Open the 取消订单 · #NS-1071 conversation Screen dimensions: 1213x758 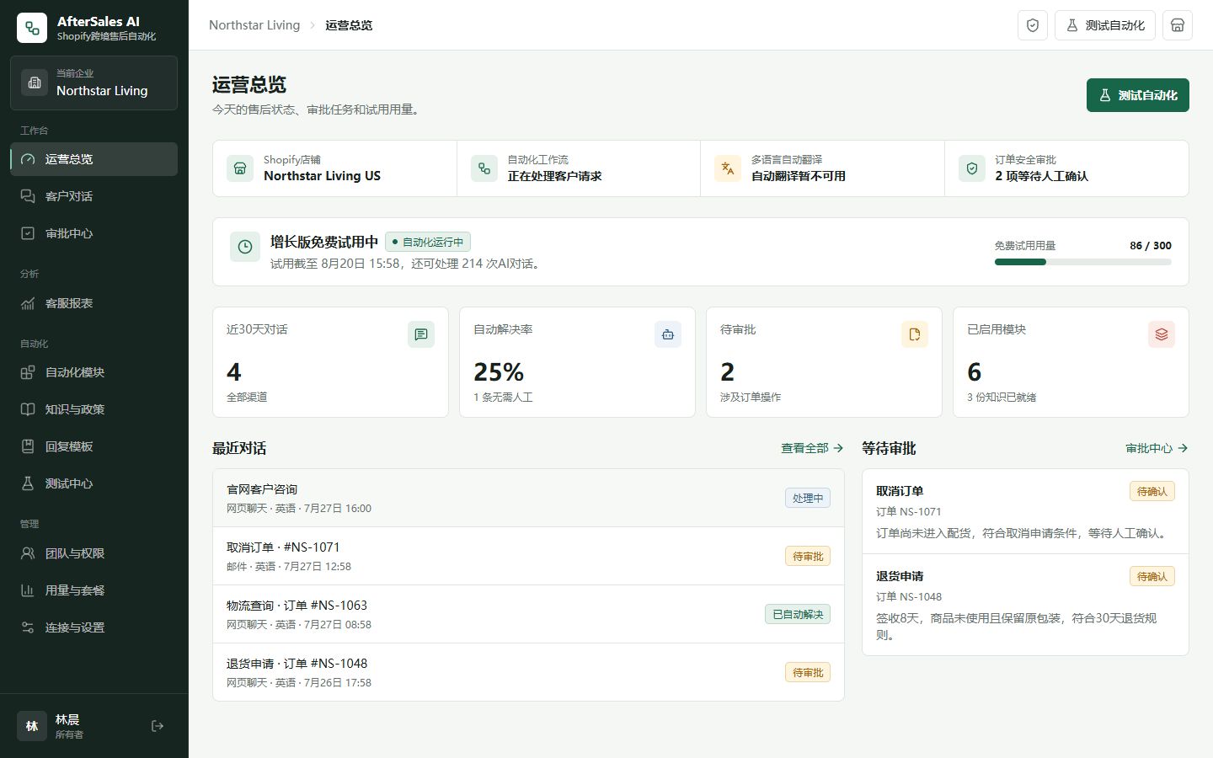coord(528,556)
